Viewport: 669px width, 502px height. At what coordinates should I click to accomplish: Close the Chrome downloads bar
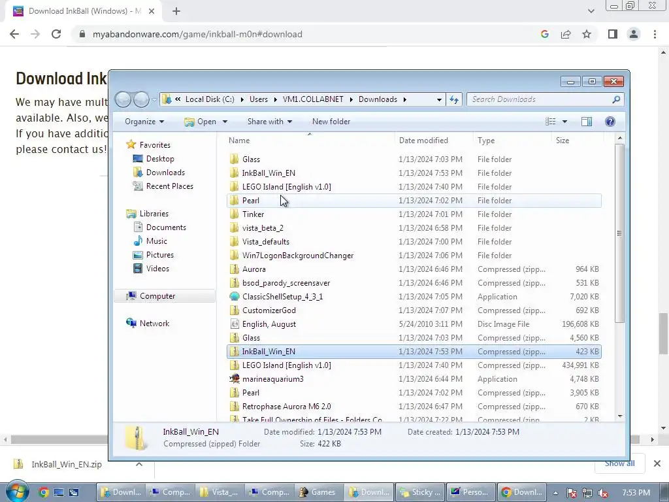pyautogui.click(x=657, y=463)
